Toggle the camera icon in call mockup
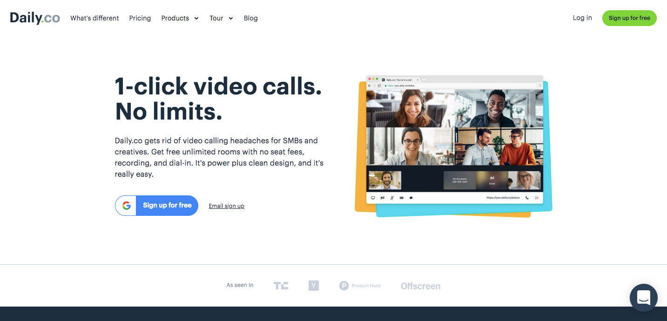This screenshot has width=667, height=321. [x=382, y=198]
